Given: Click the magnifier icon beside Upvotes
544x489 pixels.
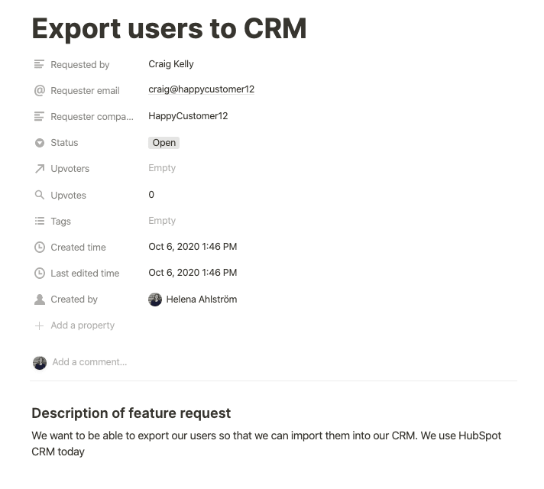Looking at the screenshot, I should tap(40, 196).
